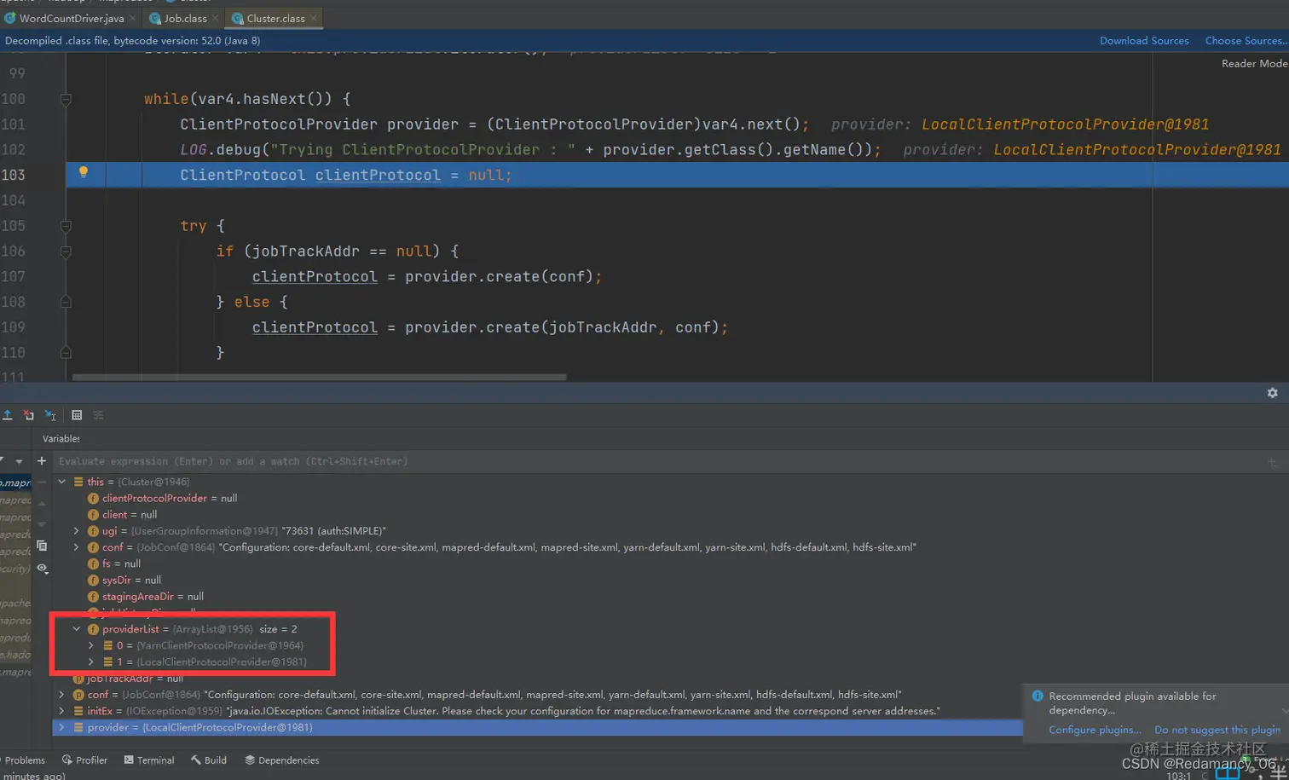Open the Profiler tool window

[x=84, y=760]
